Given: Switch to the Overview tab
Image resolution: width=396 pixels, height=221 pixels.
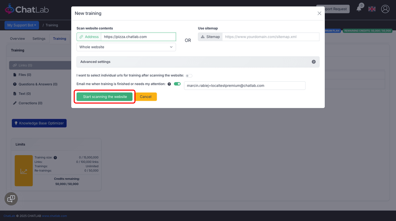Looking at the screenshot, I should [17, 39].
